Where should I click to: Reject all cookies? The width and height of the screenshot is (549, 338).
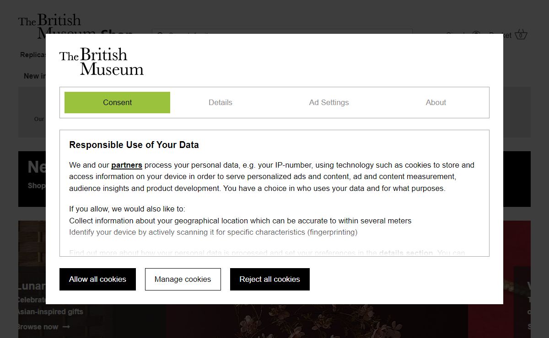[x=270, y=279]
